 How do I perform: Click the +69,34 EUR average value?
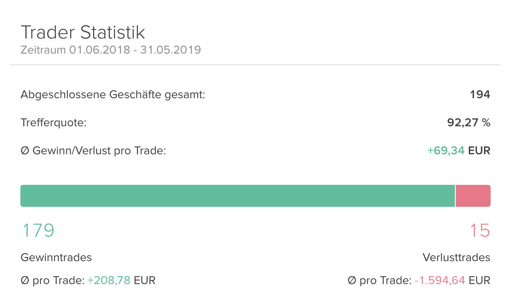point(459,151)
